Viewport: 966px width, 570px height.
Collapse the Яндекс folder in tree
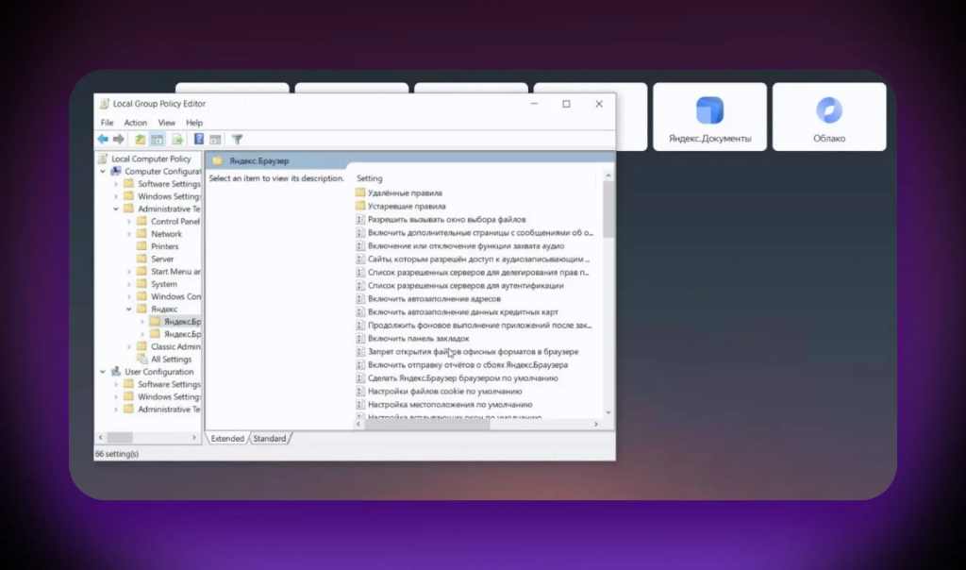(x=129, y=310)
